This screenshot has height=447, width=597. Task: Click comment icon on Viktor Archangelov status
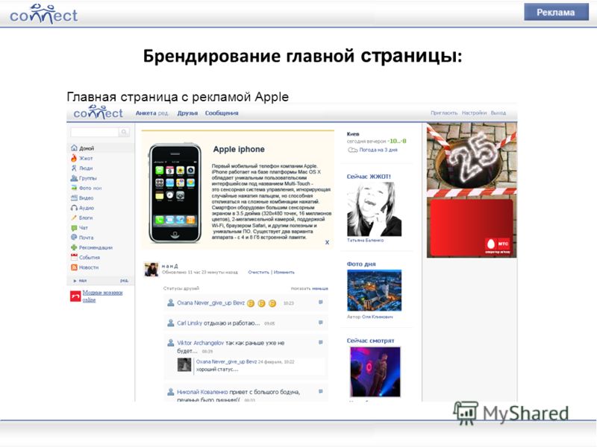pyautogui.click(x=321, y=342)
